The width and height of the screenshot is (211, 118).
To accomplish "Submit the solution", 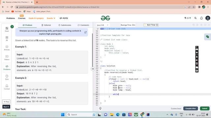I will (x=205, y=108).
